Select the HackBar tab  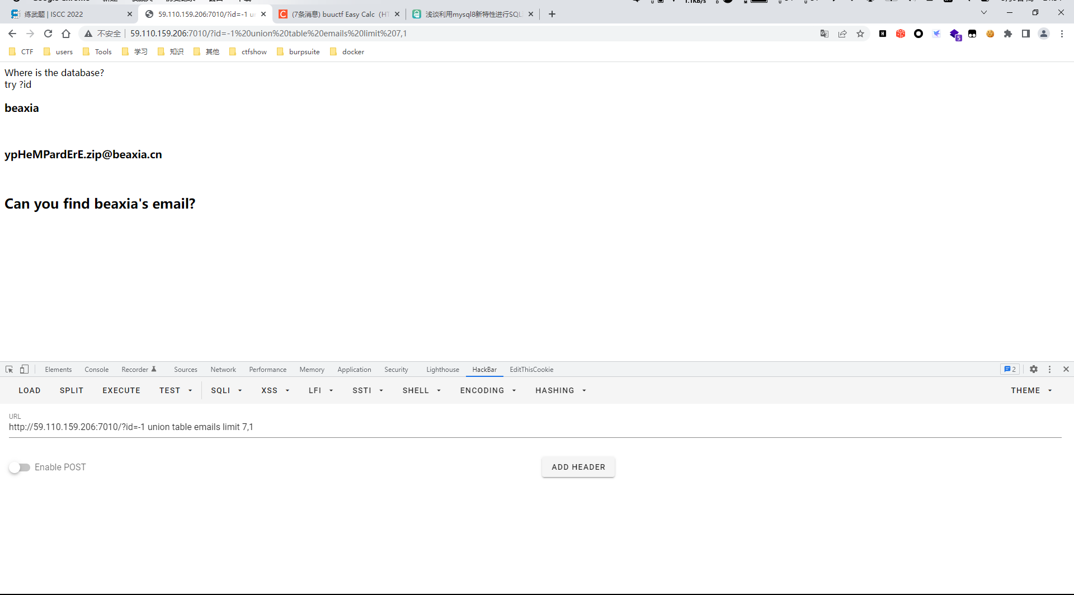pyautogui.click(x=484, y=370)
